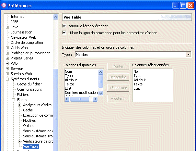
Task: Select Type in Colonnes sélectionnées
Action: pos(137,76)
